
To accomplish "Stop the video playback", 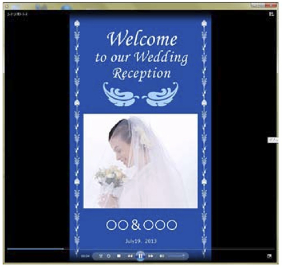I will (x=119, y=256).
